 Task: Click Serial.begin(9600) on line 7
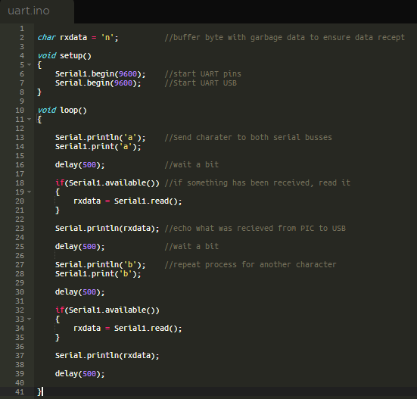click(x=98, y=83)
